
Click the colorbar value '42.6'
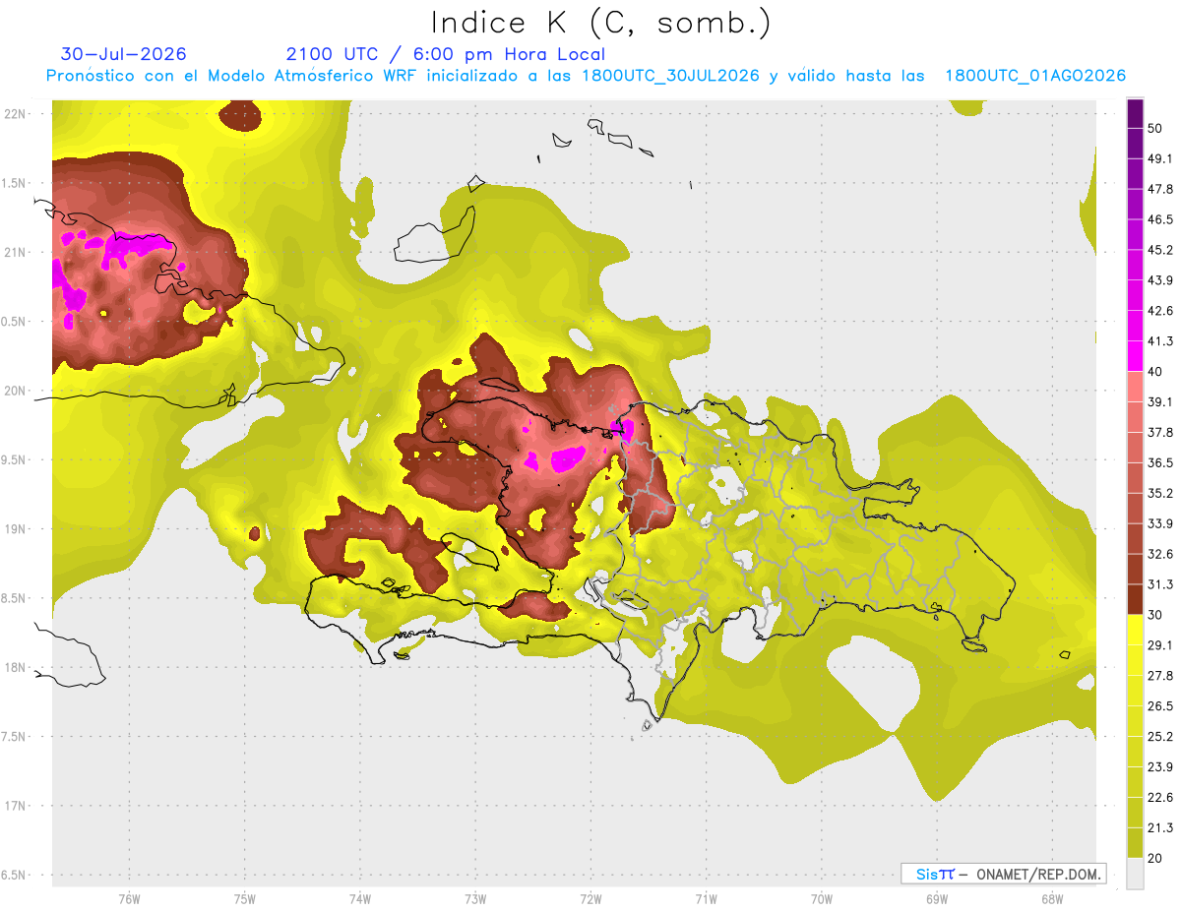1160,311
